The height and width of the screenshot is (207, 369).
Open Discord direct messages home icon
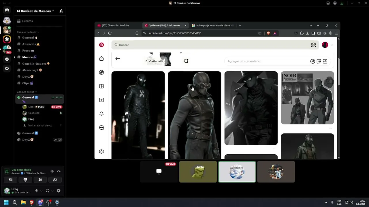click(7, 10)
